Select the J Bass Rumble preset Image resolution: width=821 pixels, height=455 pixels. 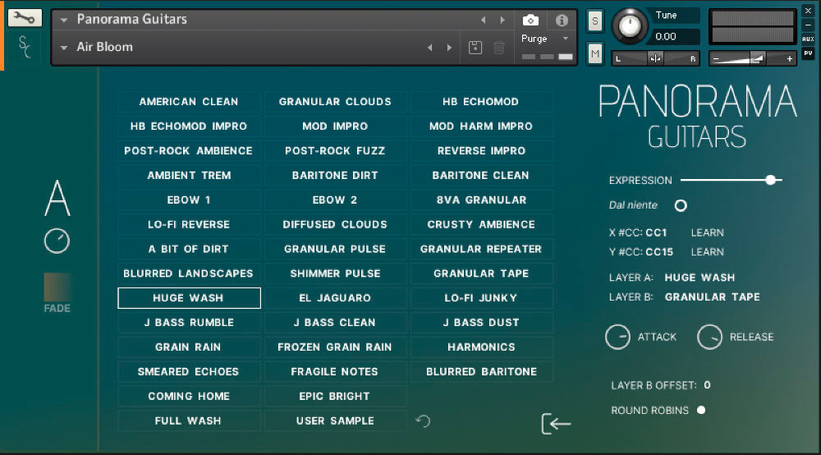click(x=189, y=323)
